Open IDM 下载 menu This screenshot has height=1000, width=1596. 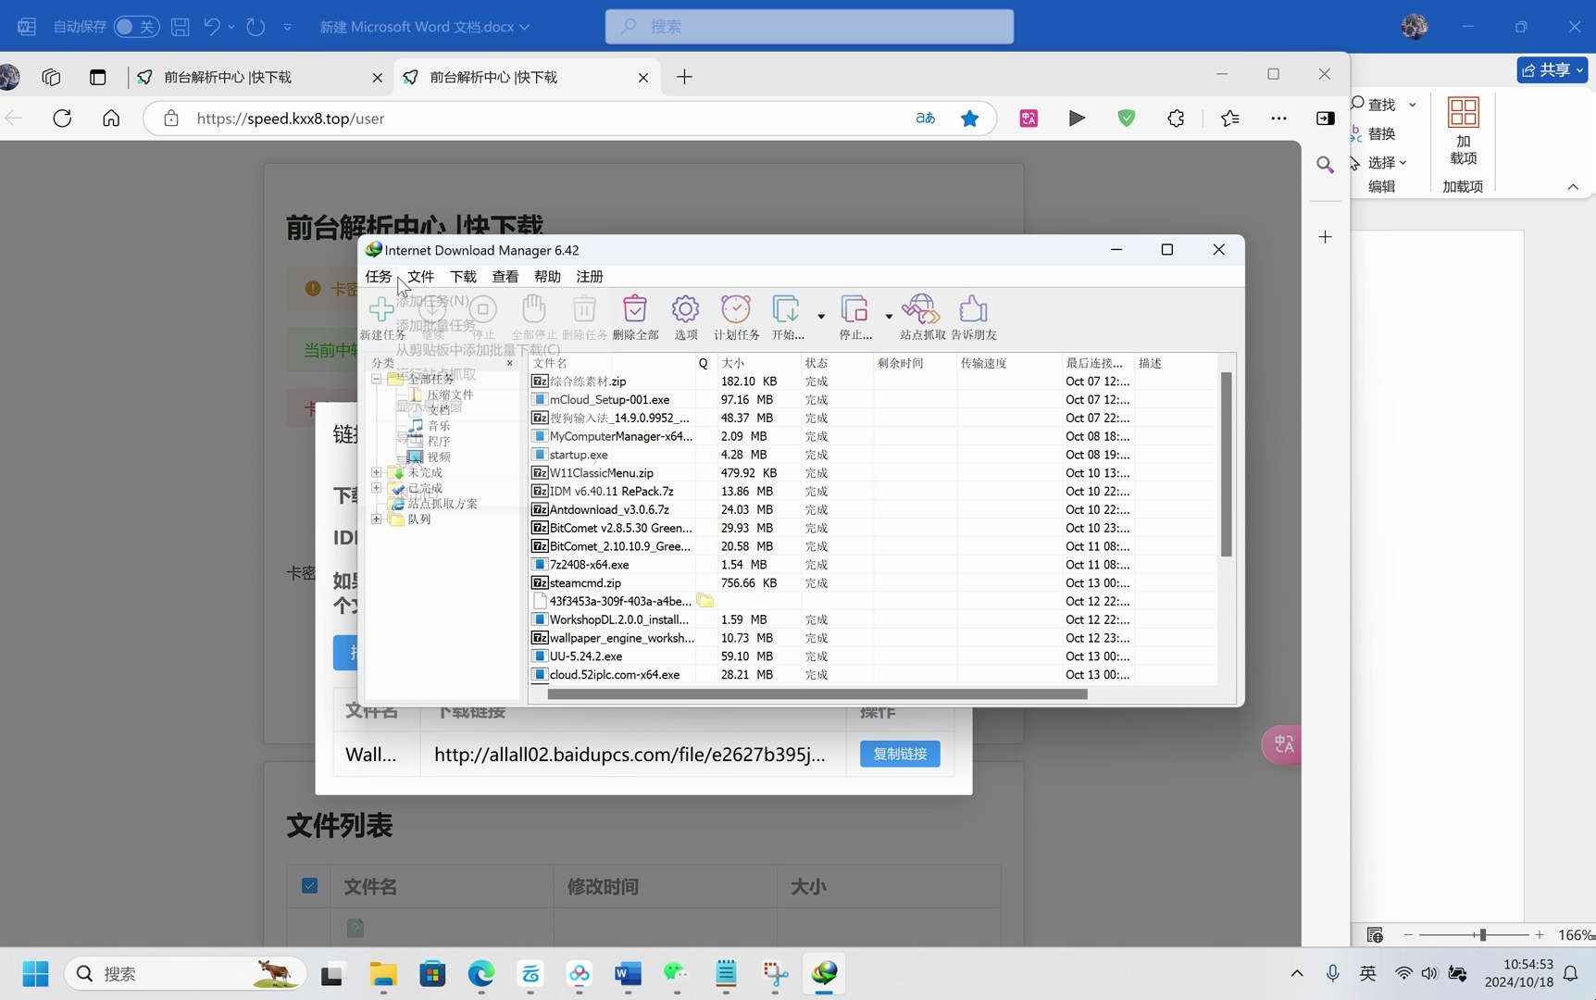(x=463, y=277)
